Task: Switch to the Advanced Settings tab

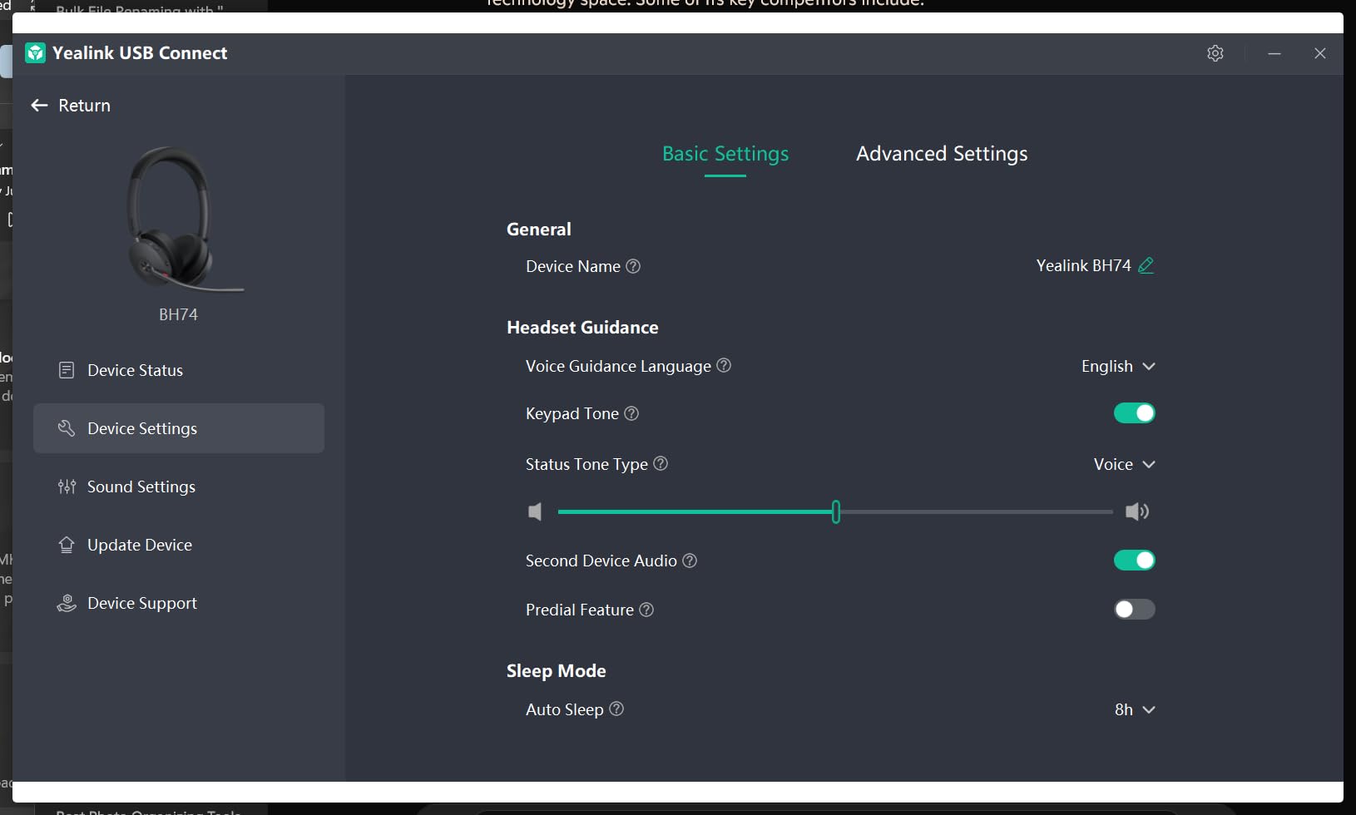Action: point(942,154)
